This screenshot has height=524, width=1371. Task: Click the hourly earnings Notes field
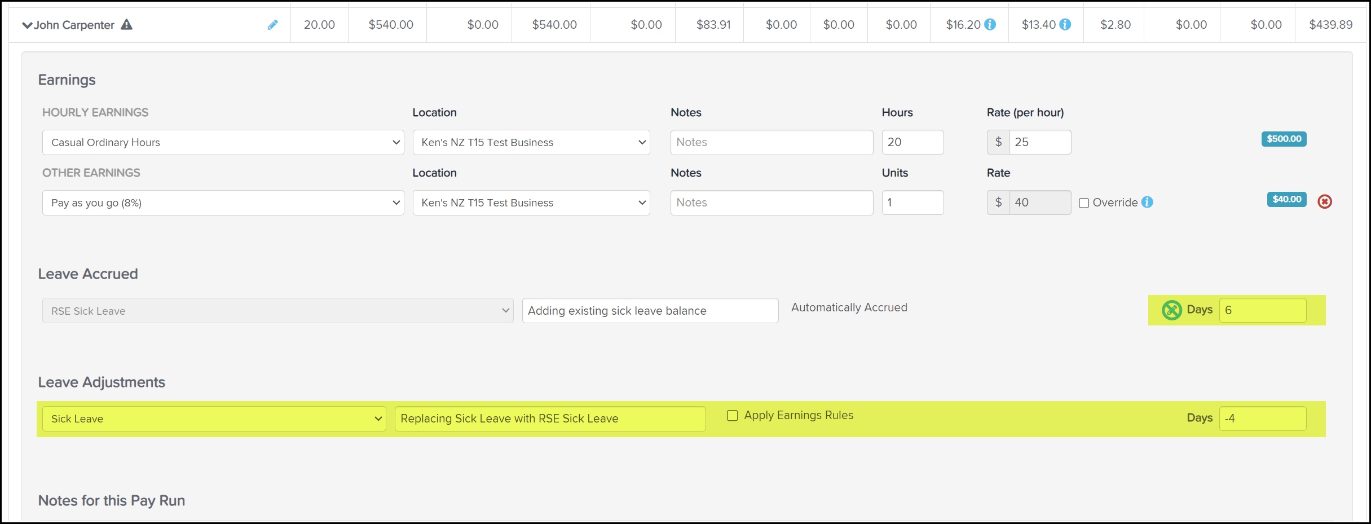coord(771,143)
